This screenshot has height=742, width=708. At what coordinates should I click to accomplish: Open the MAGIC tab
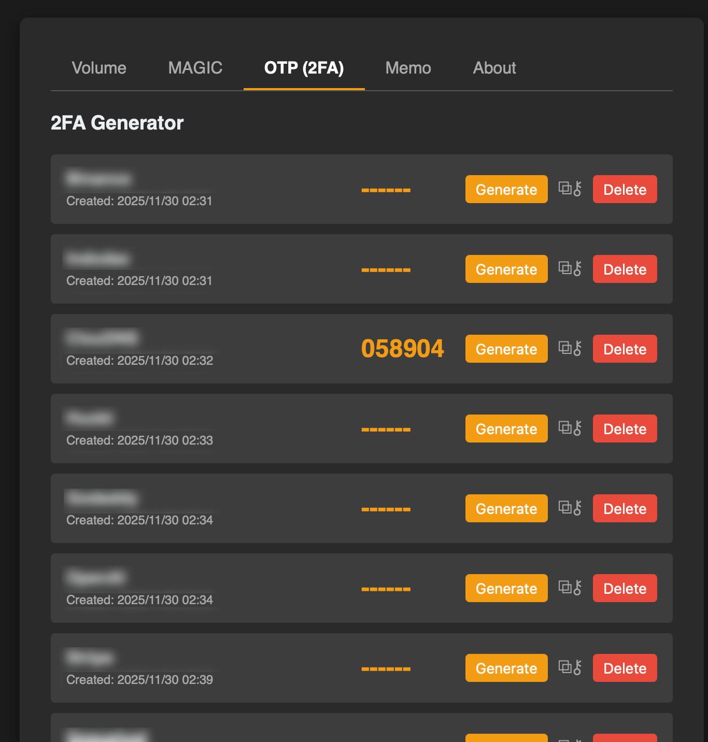(x=195, y=68)
